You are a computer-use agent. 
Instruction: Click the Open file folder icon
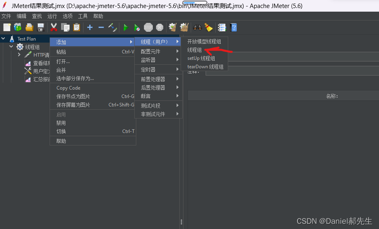[x=29, y=27]
